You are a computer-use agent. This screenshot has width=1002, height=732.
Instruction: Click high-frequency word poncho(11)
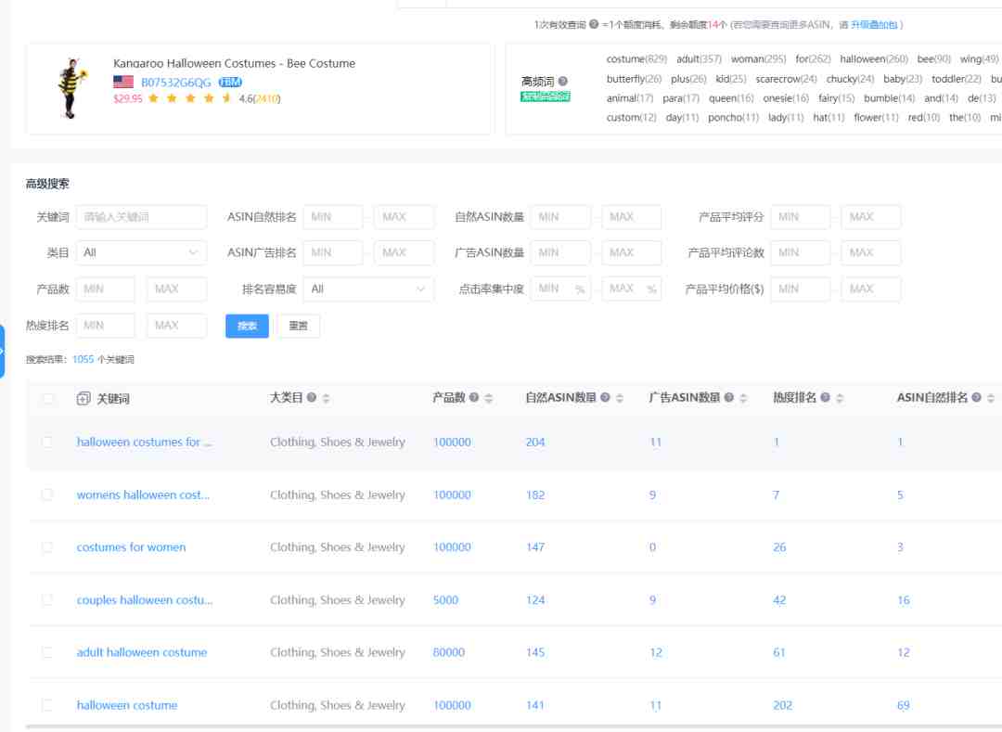click(x=733, y=118)
